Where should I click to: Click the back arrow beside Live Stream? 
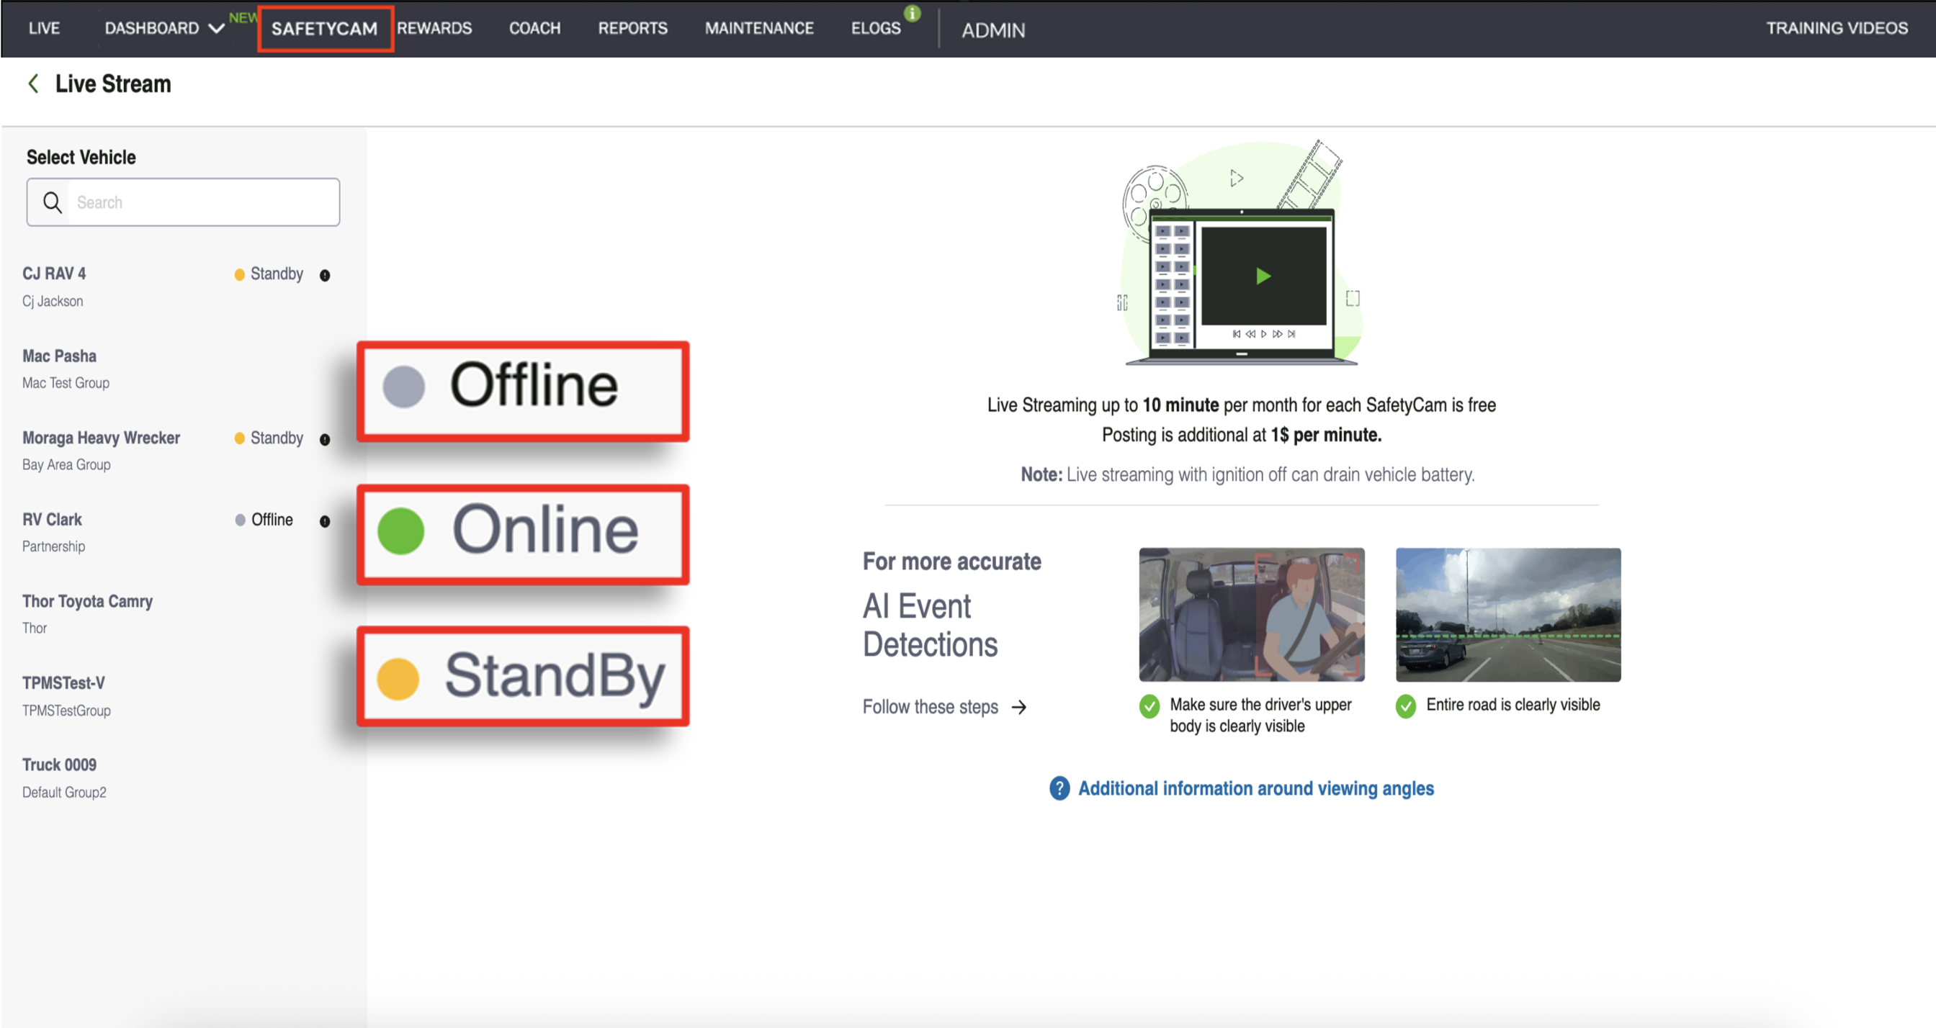(x=33, y=84)
